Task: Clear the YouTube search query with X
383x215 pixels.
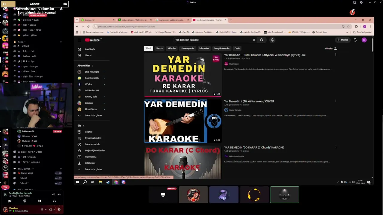Action: click(254, 40)
